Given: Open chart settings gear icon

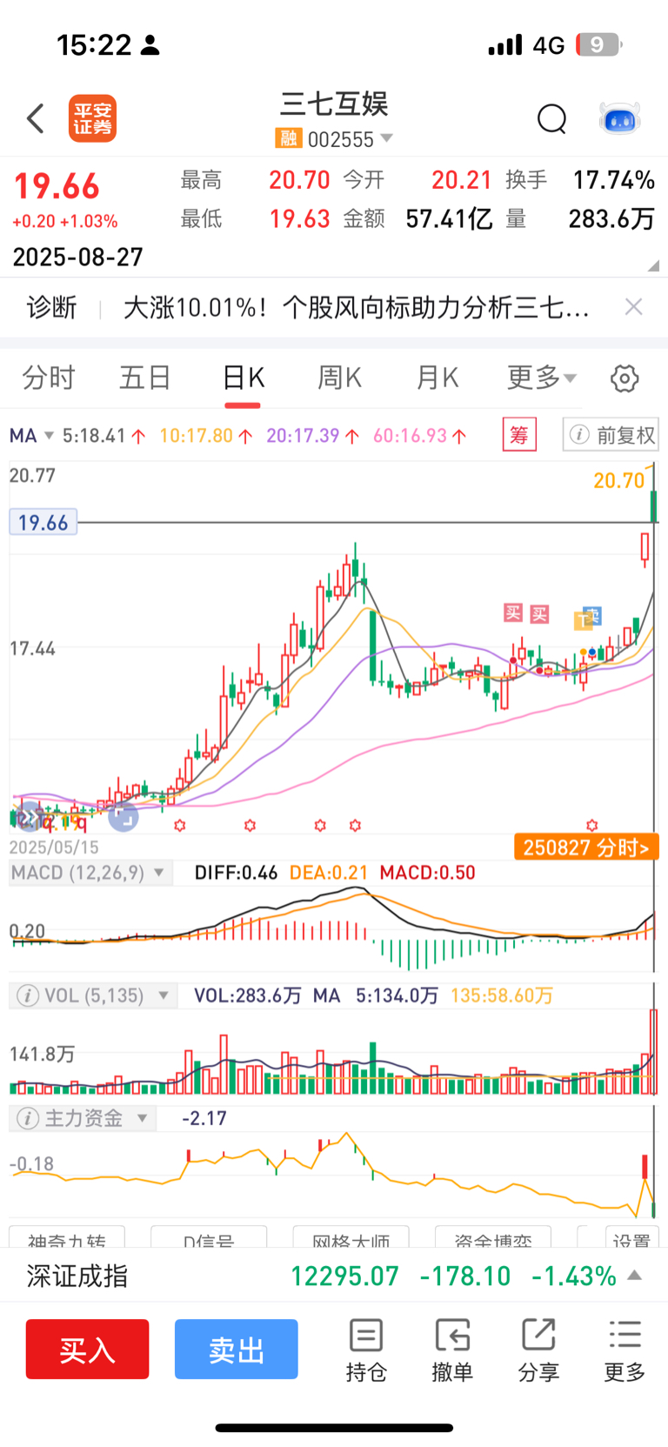Looking at the screenshot, I should coord(625,378).
